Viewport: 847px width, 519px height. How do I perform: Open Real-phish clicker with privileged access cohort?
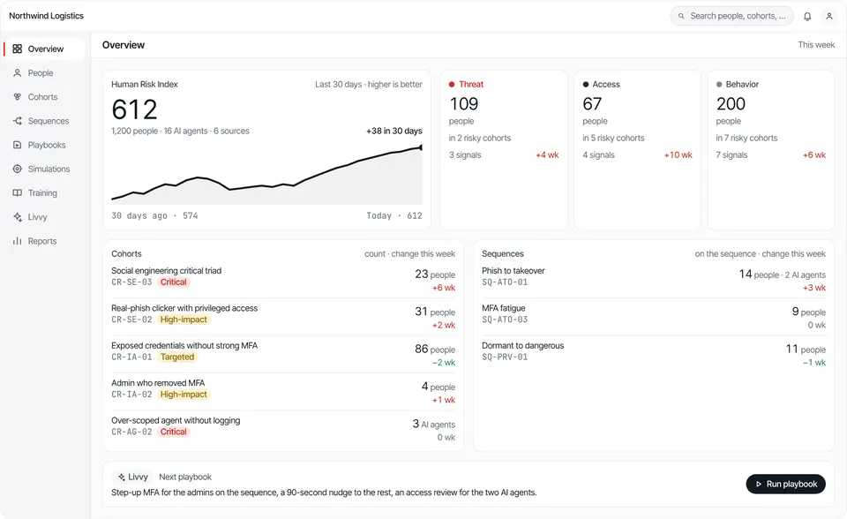click(283, 316)
